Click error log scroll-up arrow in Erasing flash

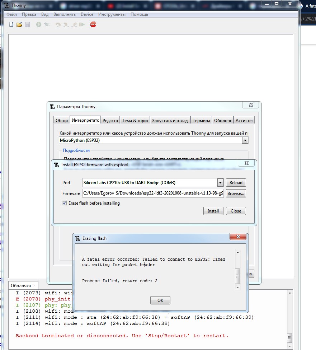tap(238, 252)
